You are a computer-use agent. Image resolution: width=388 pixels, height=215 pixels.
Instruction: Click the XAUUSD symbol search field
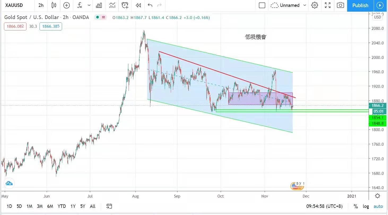(14, 5)
